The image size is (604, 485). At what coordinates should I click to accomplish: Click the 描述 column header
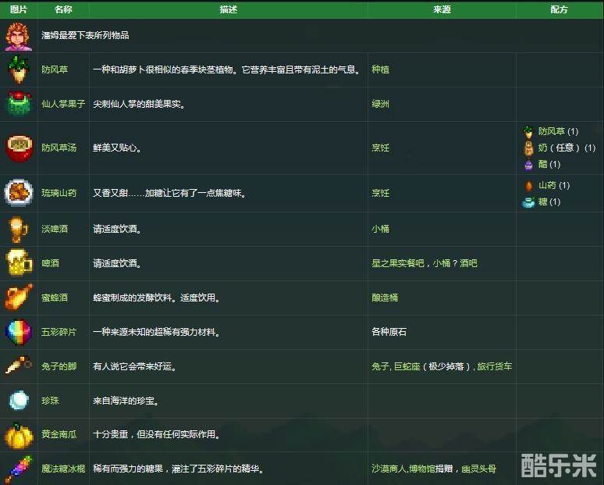pyautogui.click(x=228, y=9)
